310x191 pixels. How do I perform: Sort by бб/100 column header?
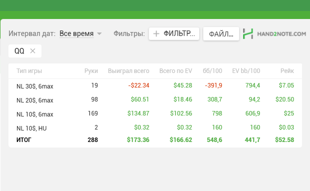(212, 71)
